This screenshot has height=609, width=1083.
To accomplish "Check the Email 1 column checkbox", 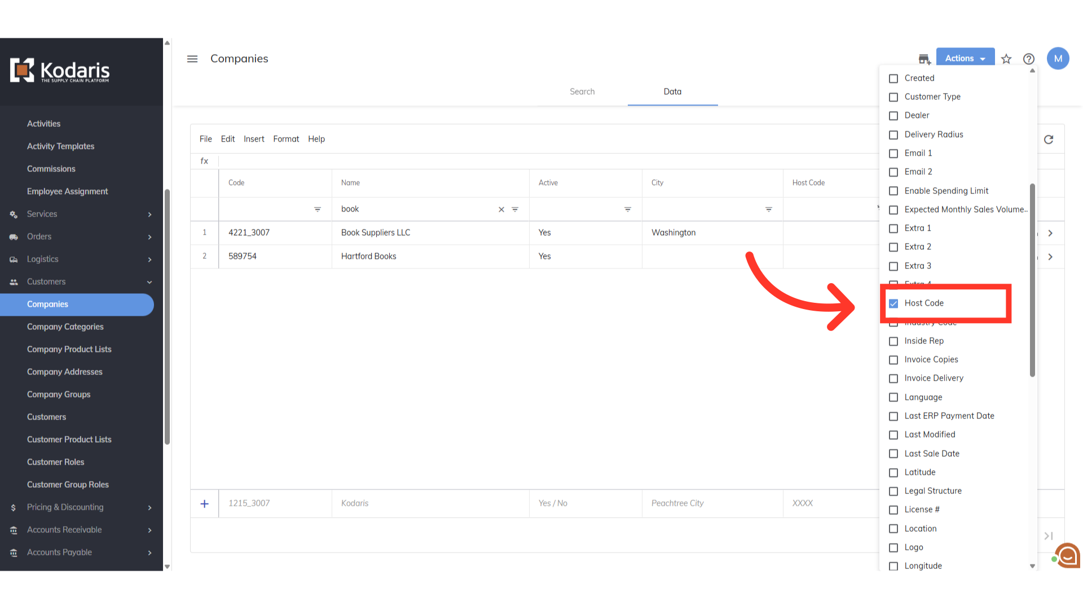I will (893, 153).
